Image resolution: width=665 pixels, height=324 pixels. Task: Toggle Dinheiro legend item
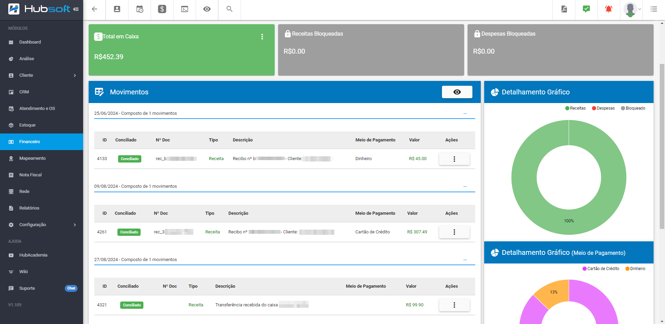click(x=635, y=269)
